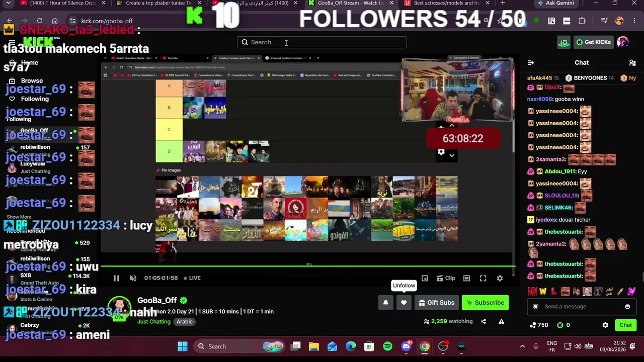Image resolution: width=644 pixels, height=362 pixels.
Task: Toggle mini player picture-in-picture
Action: 425,278
